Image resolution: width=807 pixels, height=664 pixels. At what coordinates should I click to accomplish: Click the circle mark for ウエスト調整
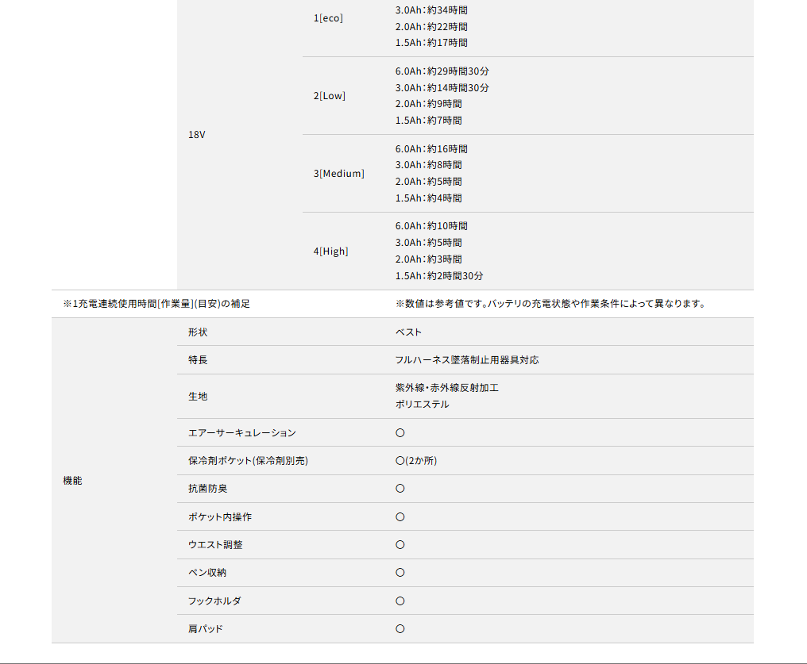[400, 545]
